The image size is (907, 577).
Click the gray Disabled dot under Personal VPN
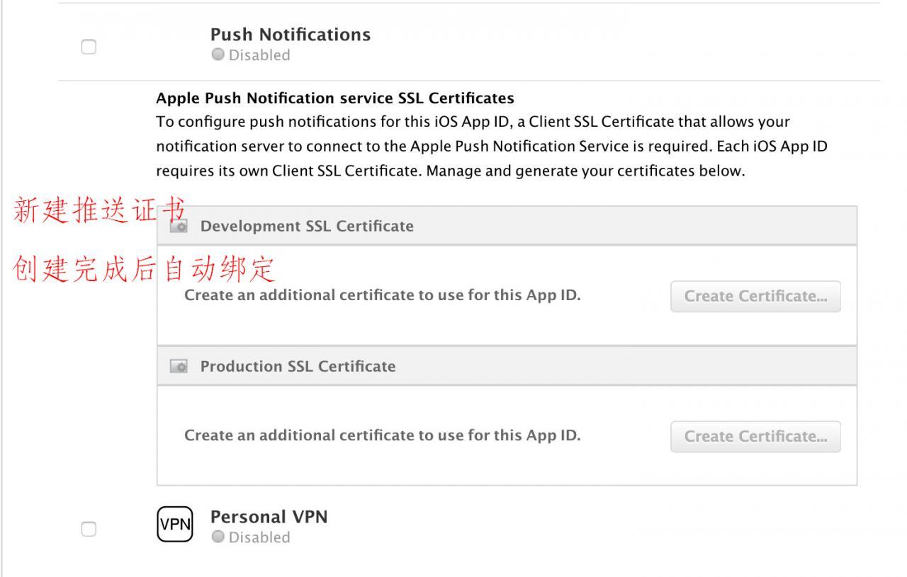(218, 537)
